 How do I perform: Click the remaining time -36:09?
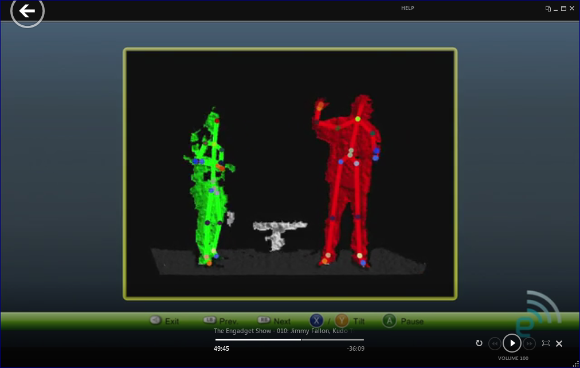tap(355, 349)
